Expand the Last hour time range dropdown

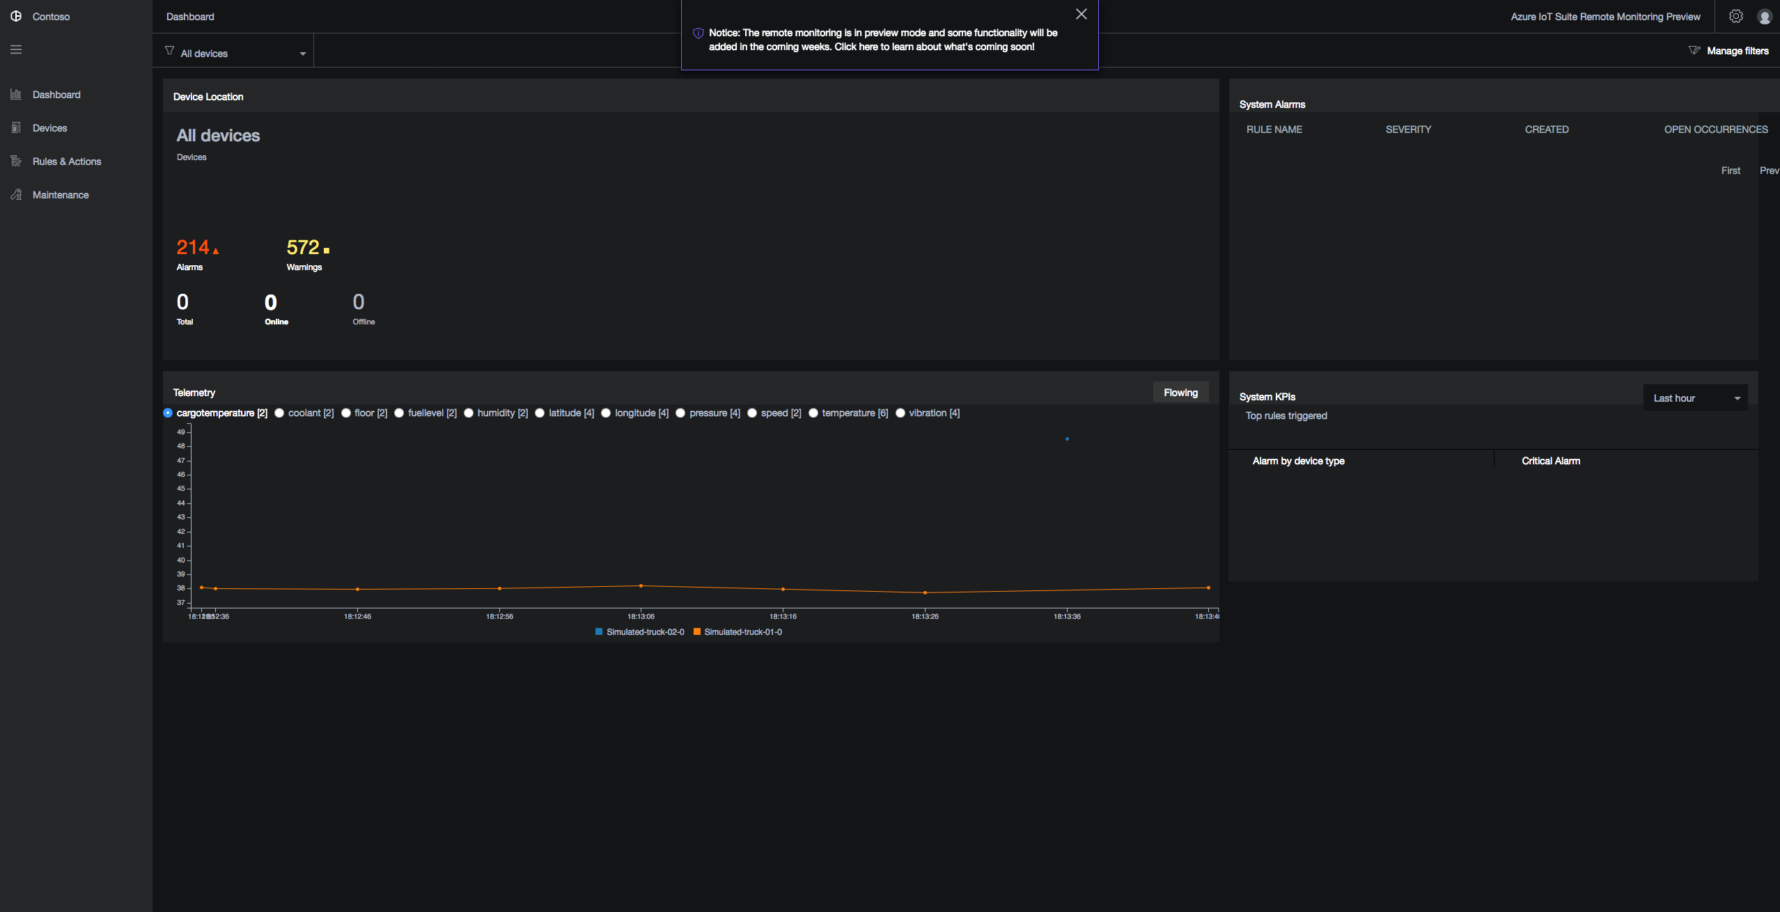tap(1695, 398)
